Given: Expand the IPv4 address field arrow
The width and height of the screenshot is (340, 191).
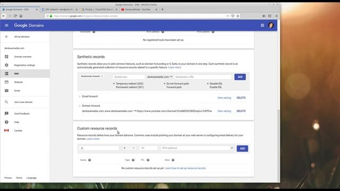Looking at the screenshot, I should pyautogui.click(x=232, y=148).
